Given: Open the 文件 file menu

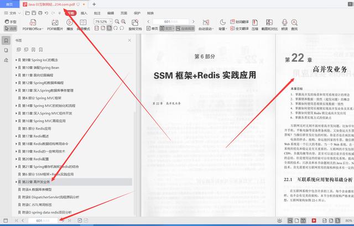Looking at the screenshot, I should [12, 13].
